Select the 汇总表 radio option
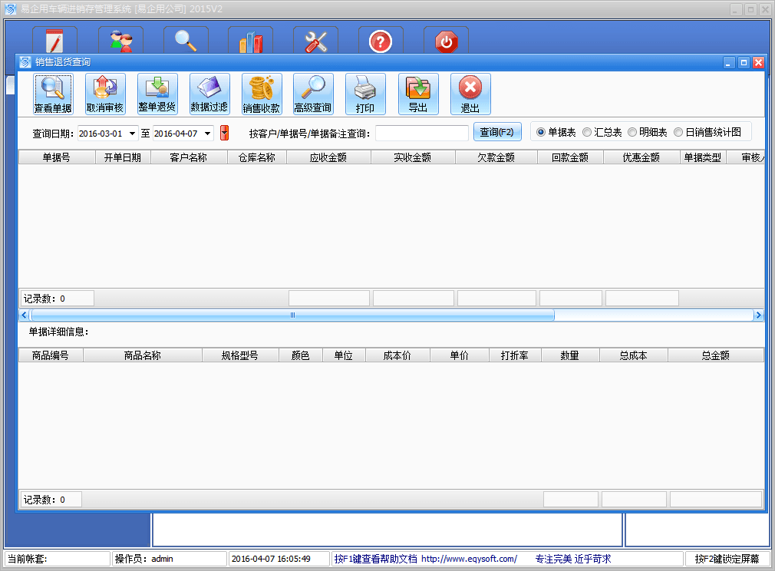Screen dimensions: 775x571 coord(587,132)
